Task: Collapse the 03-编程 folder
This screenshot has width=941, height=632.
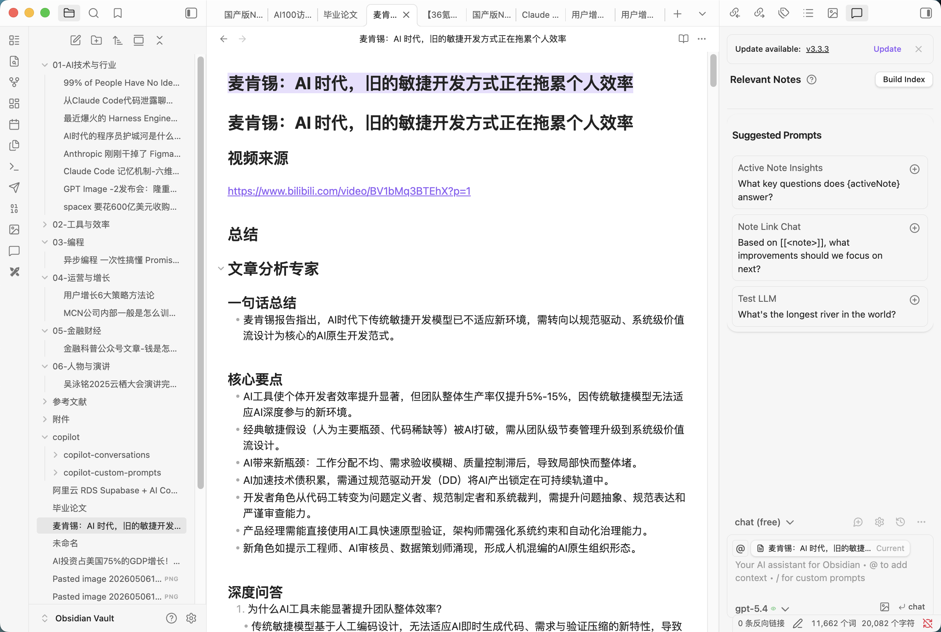Action: pos(45,242)
